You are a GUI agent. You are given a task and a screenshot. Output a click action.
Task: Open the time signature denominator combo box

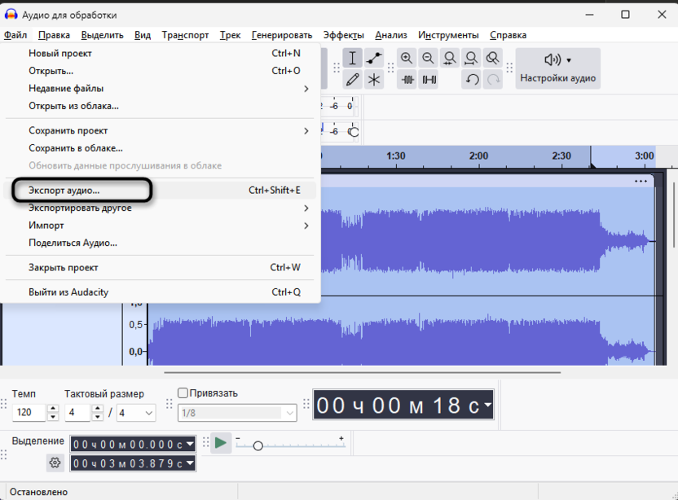[x=135, y=412]
